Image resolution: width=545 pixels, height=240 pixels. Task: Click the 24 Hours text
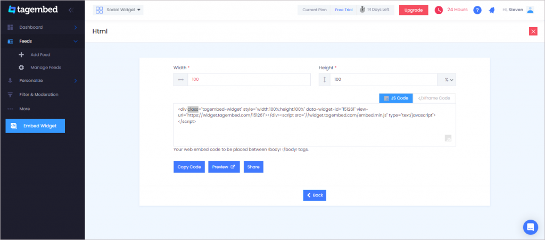(x=457, y=10)
